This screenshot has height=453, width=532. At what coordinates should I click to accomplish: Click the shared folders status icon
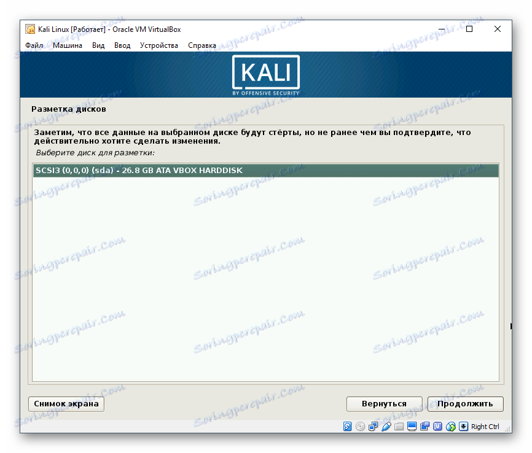coord(399,426)
